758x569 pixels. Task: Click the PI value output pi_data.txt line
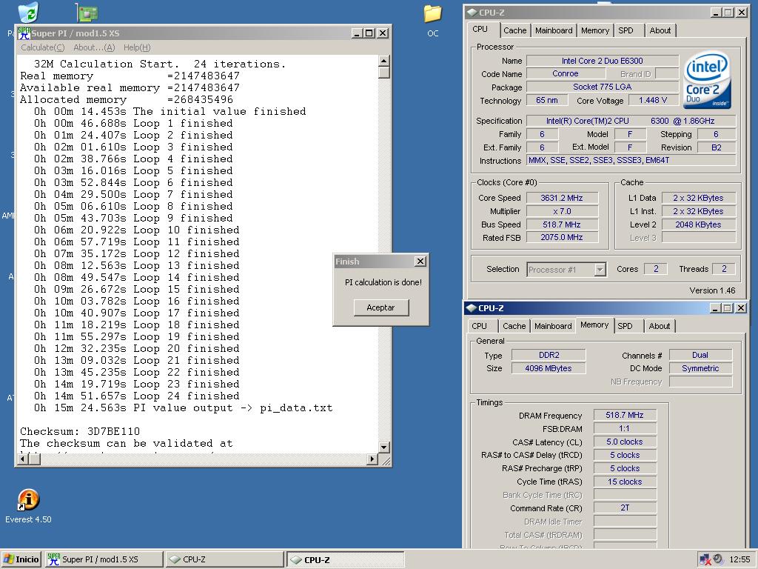pos(184,408)
